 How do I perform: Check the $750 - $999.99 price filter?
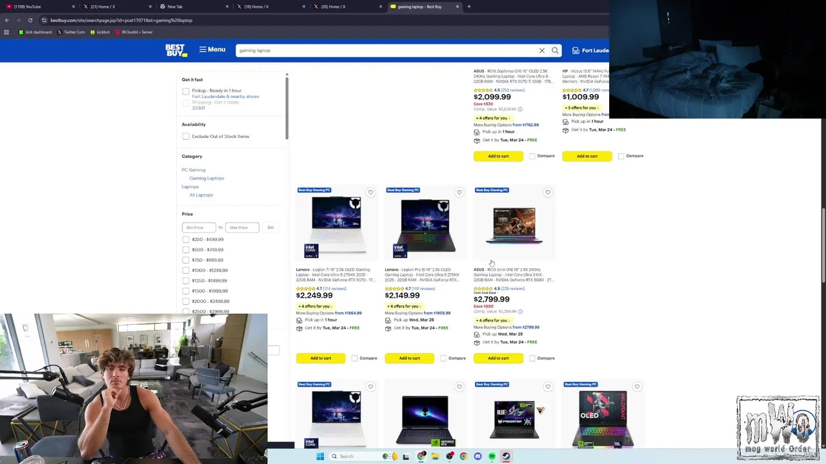186,260
